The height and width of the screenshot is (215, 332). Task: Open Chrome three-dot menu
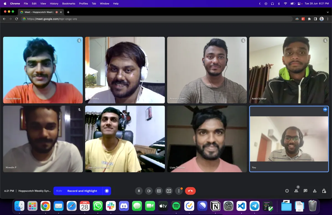coord(328,19)
